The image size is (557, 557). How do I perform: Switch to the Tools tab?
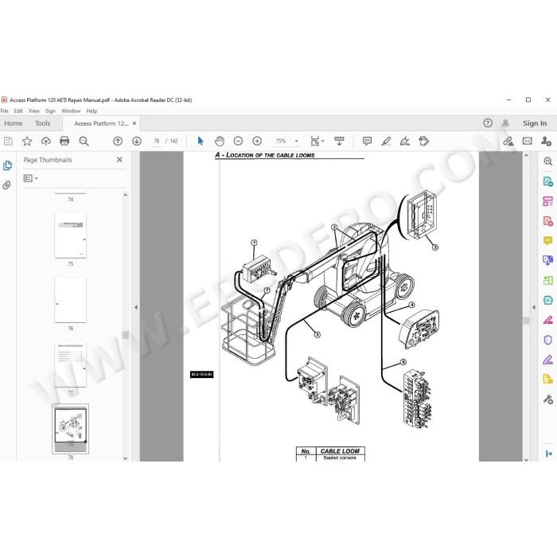(43, 123)
